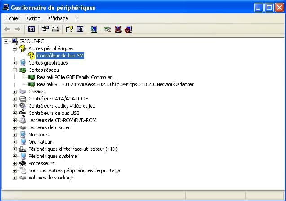Select Realtek PCIe GBE Family Controller
286x201 pixels.
[74, 77]
